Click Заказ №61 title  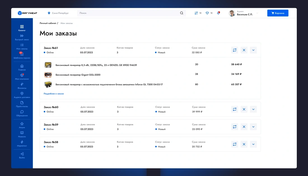[51, 48]
